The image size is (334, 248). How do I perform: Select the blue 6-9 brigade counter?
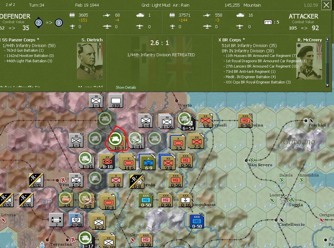click(148, 163)
